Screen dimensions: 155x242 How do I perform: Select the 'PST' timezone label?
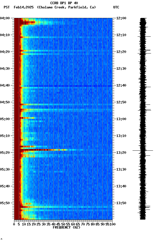pos(7,7)
